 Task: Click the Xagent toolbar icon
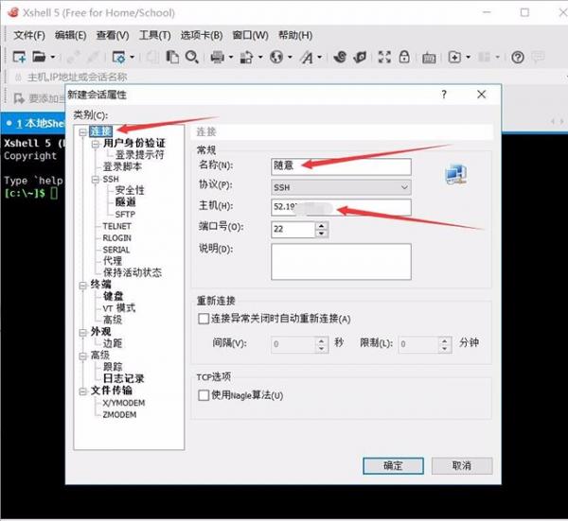360,57
